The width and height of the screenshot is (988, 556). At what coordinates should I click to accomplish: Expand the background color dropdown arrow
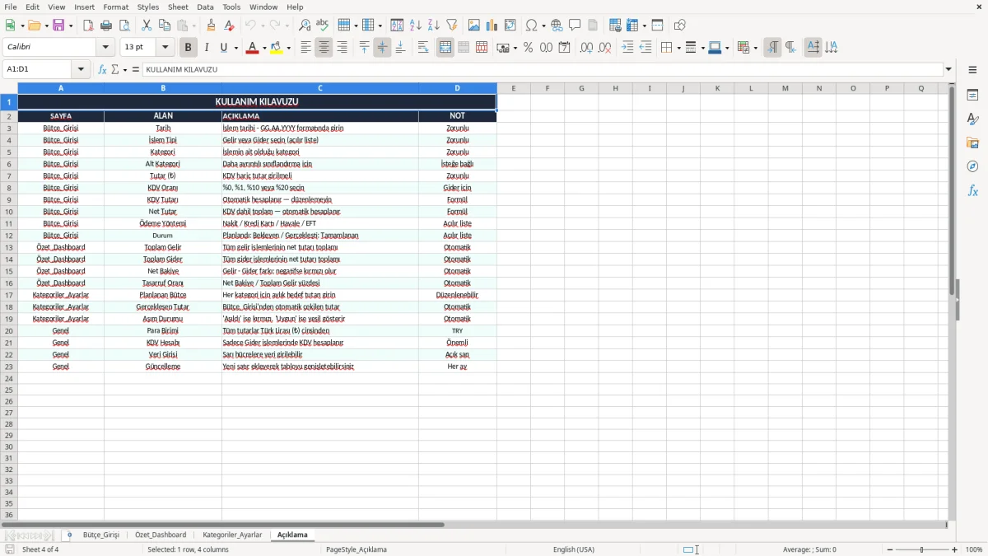click(289, 48)
